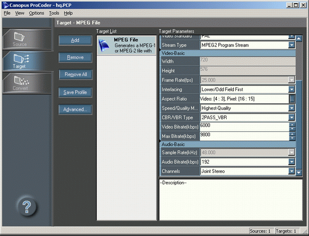The width and height of the screenshot is (309, 236).
Task: Expand the Video Standard dropdown arrow
Action: [291, 37]
